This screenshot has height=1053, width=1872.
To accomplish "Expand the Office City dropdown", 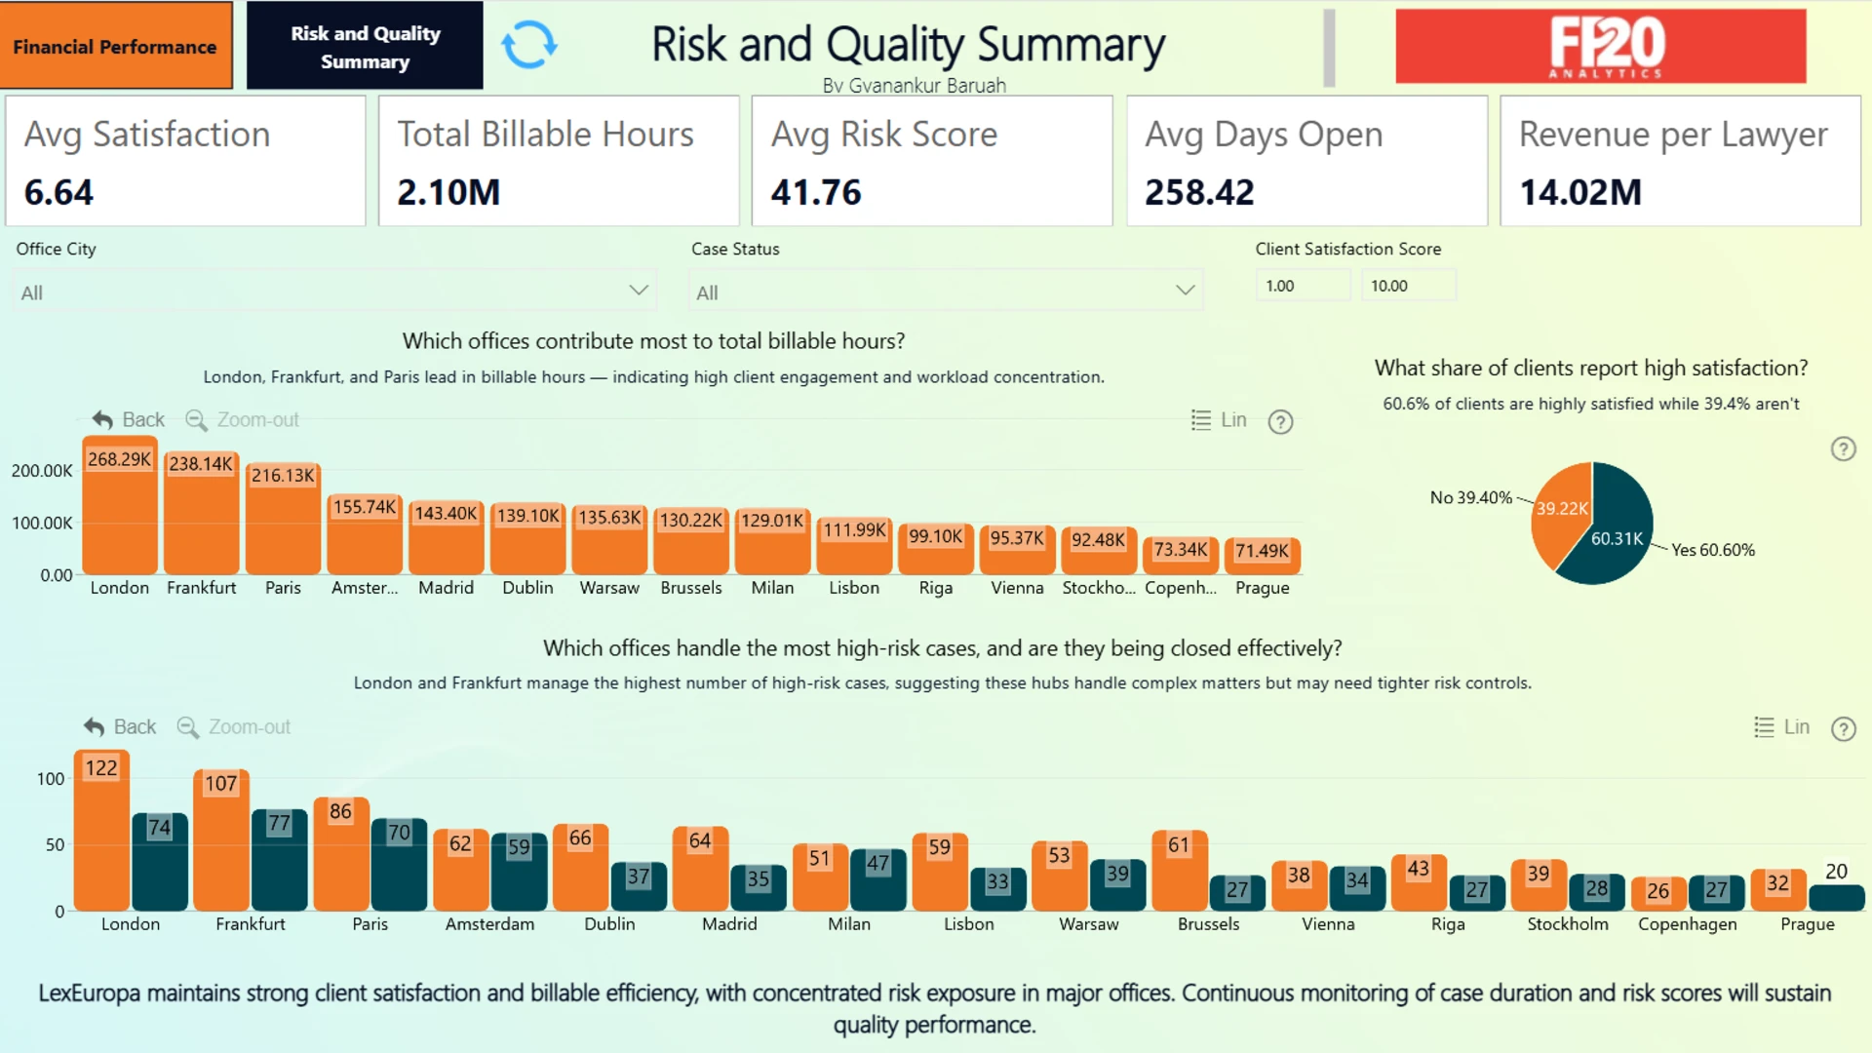I will click(x=334, y=292).
